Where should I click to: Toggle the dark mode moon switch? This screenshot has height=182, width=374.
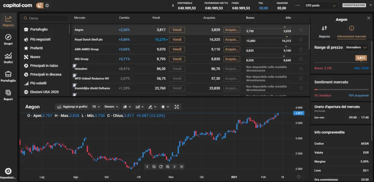pyautogui.click(x=39, y=5)
